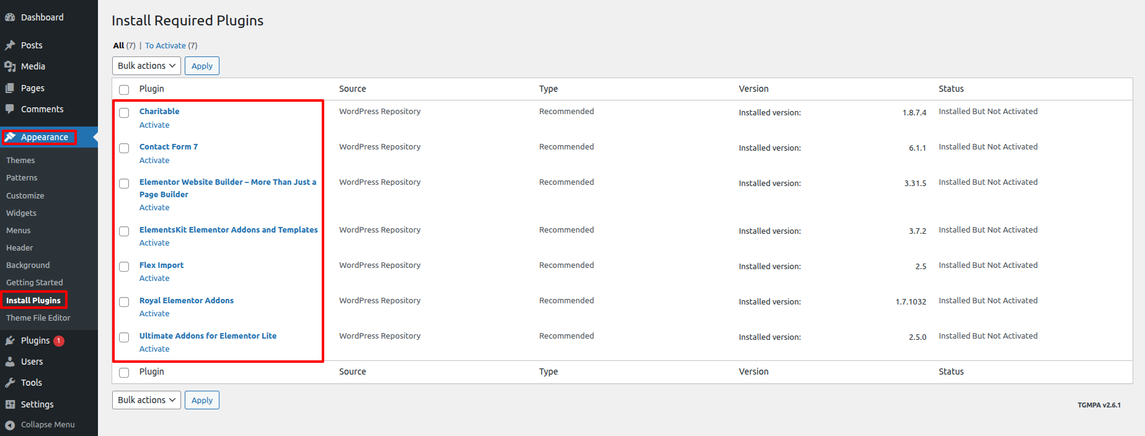Open the Royal Elementor Addons link
This screenshot has height=436, width=1145.
point(187,301)
